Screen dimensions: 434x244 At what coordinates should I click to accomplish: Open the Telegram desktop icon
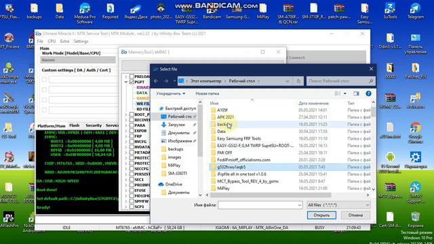[416, 11]
